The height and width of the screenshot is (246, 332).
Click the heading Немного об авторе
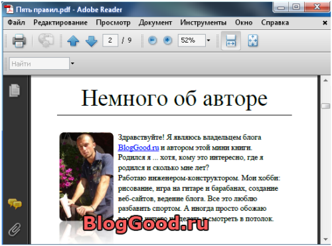tap(175, 98)
